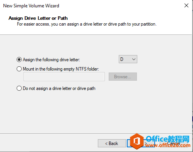Click the Browse... button
This screenshot has height=152, width=193.
[x=123, y=77]
